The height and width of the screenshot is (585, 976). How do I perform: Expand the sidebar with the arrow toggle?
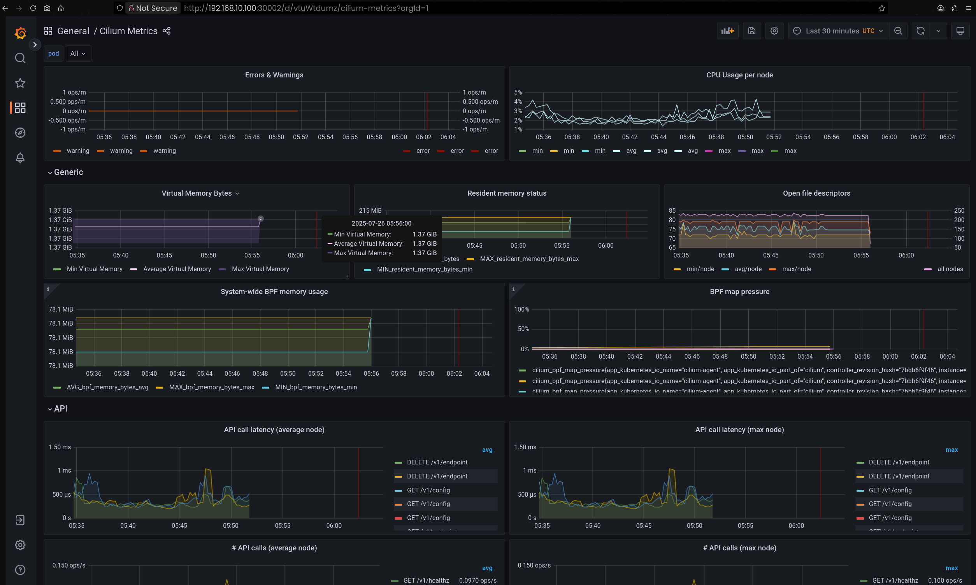pyautogui.click(x=35, y=45)
